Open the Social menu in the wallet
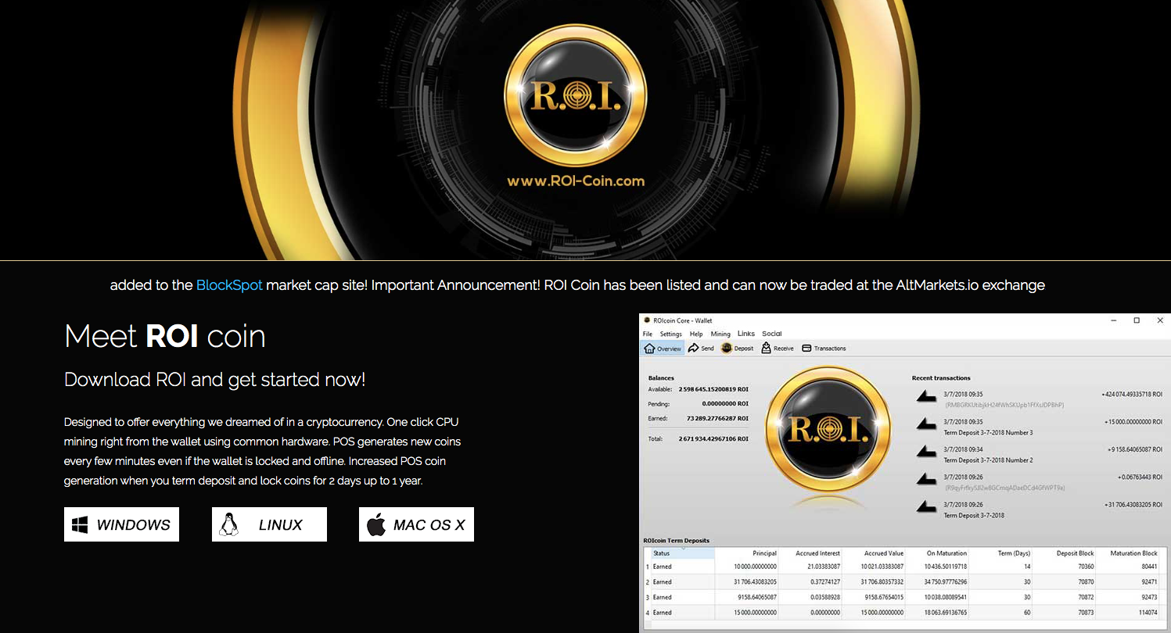 pos(772,334)
